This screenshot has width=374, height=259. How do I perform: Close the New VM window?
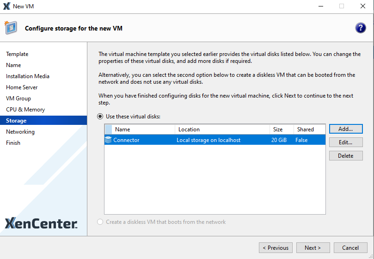point(363,6)
